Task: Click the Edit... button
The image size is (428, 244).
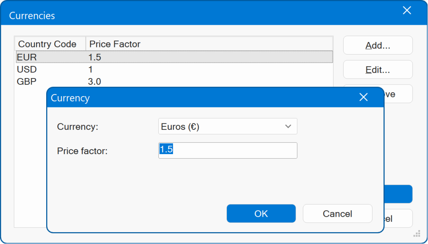Action: (x=378, y=70)
